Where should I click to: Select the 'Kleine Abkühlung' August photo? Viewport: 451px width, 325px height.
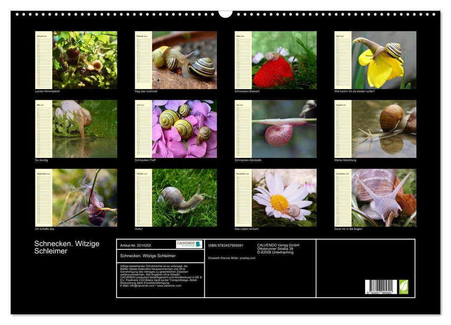pyautogui.click(x=384, y=129)
